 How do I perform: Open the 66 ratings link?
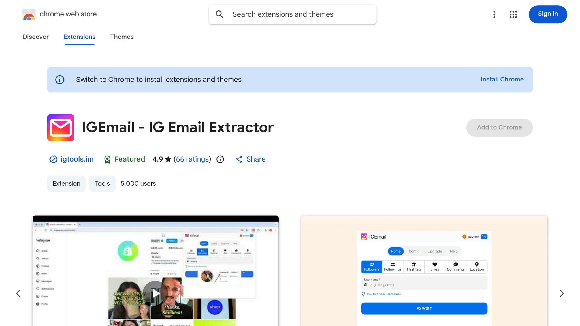tap(192, 159)
